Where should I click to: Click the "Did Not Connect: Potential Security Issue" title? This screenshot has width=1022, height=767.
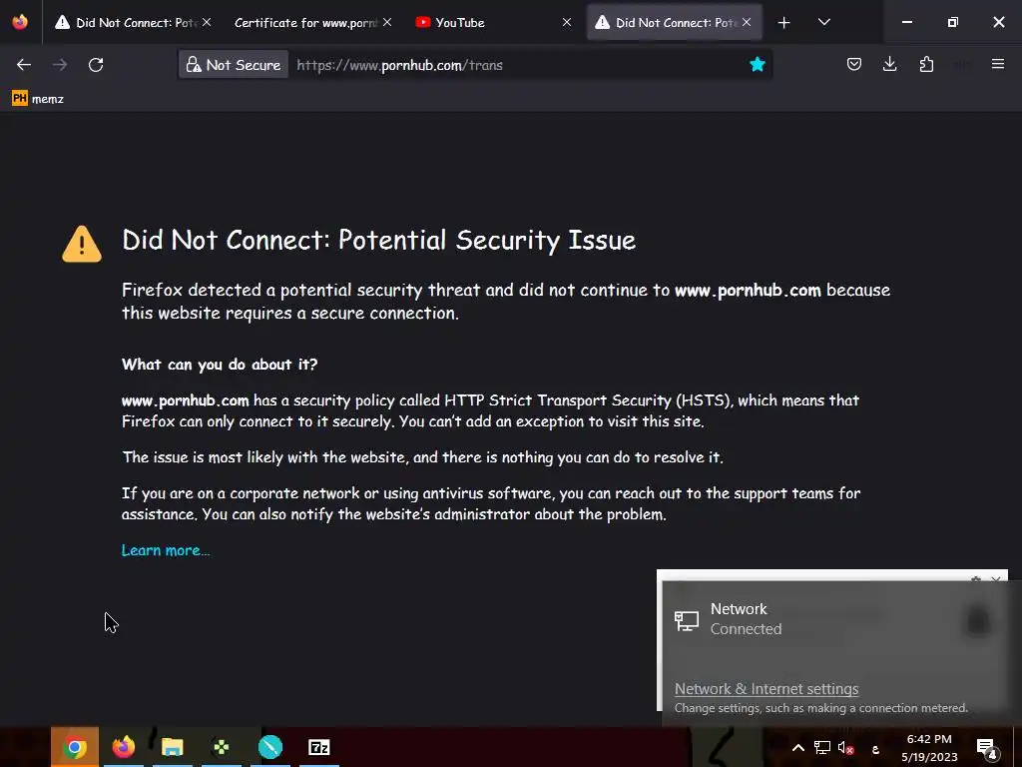click(378, 240)
